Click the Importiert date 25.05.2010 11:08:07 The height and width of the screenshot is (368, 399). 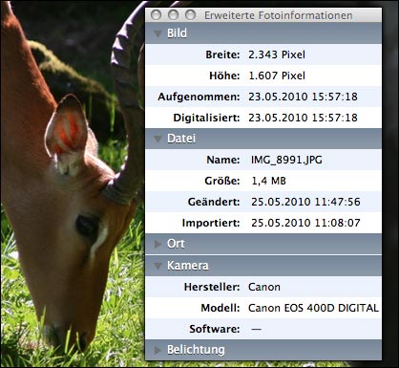click(305, 223)
